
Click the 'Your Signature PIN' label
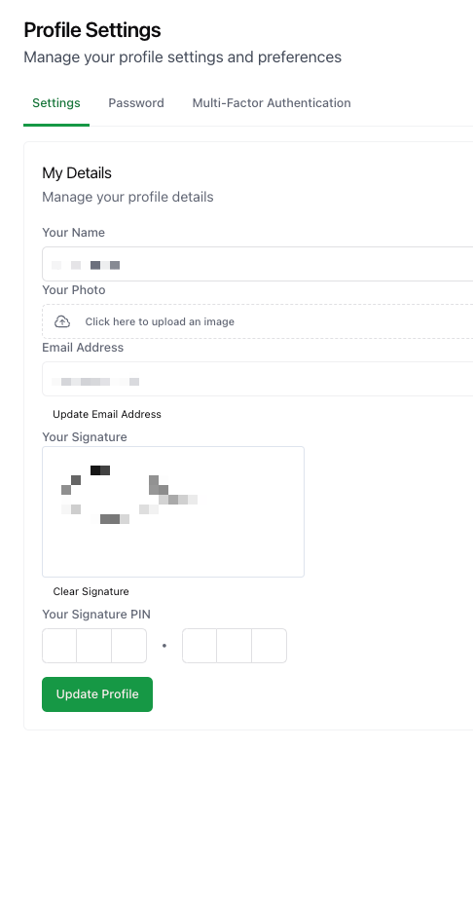coord(96,615)
